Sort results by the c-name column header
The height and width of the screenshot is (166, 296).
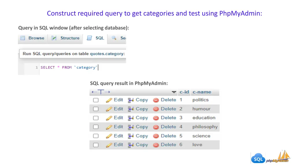(202, 92)
